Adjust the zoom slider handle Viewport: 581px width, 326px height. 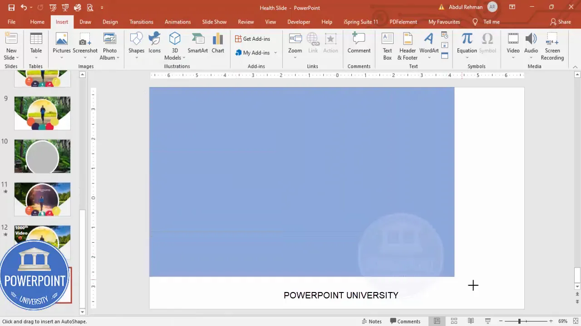[519, 321]
